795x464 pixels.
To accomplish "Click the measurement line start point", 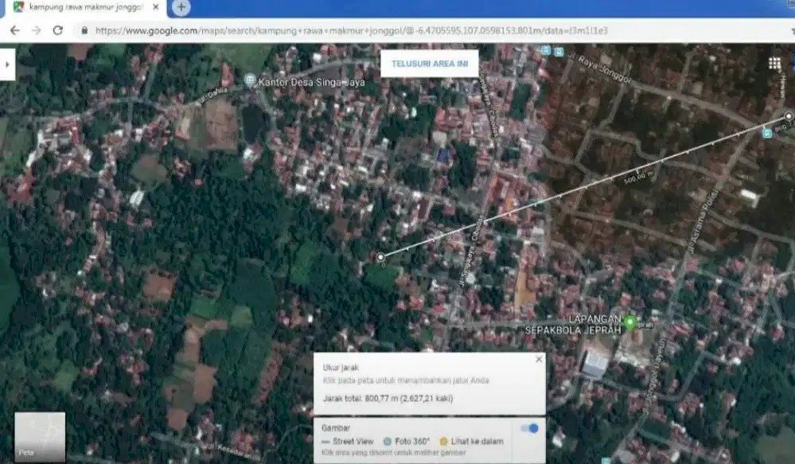I will 380,257.
